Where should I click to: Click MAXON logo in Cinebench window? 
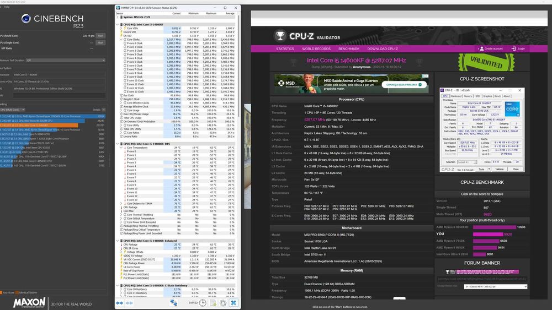click(30, 303)
